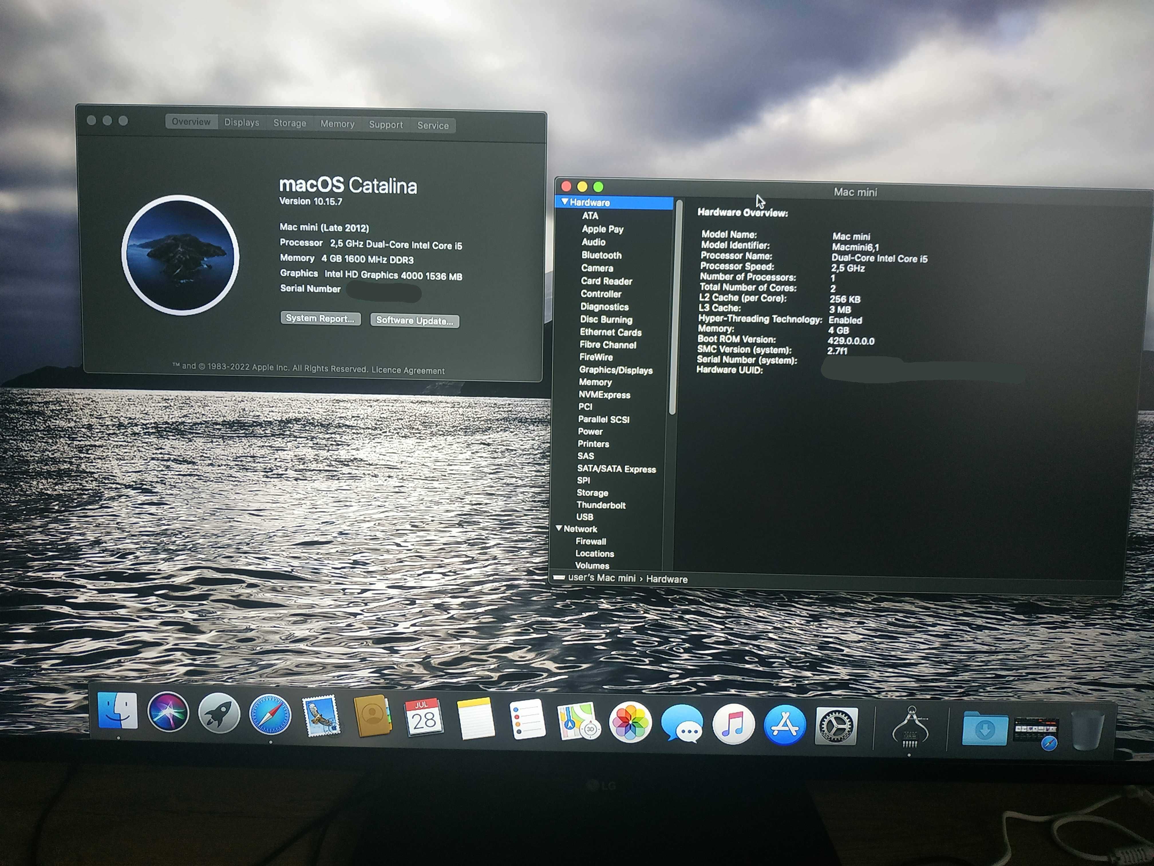1154x866 pixels.
Task: Select Audio in the sidebar
Action: (x=593, y=242)
